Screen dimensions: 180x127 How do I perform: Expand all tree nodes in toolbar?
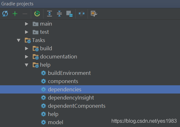point(50,14)
